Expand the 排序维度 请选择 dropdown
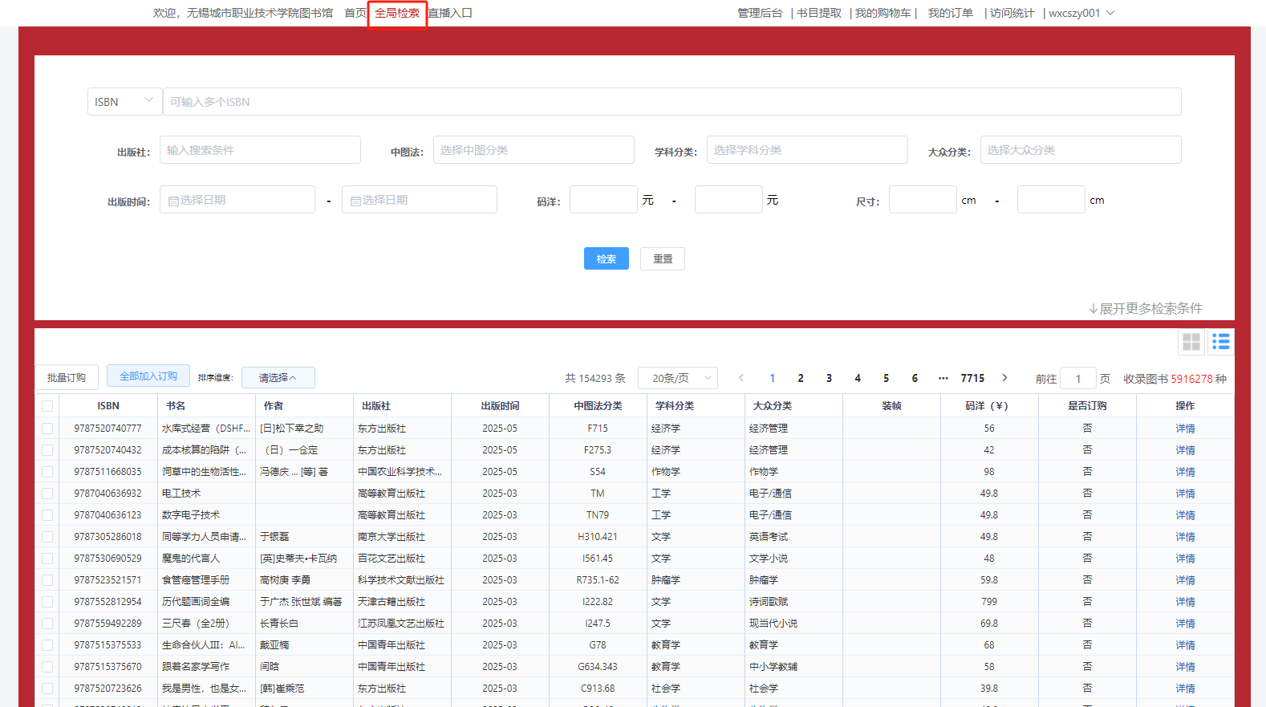 coord(278,378)
